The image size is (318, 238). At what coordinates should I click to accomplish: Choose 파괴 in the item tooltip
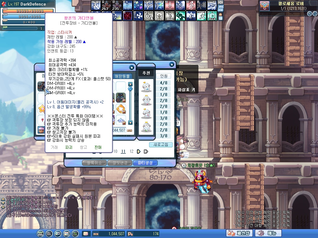point(69,147)
